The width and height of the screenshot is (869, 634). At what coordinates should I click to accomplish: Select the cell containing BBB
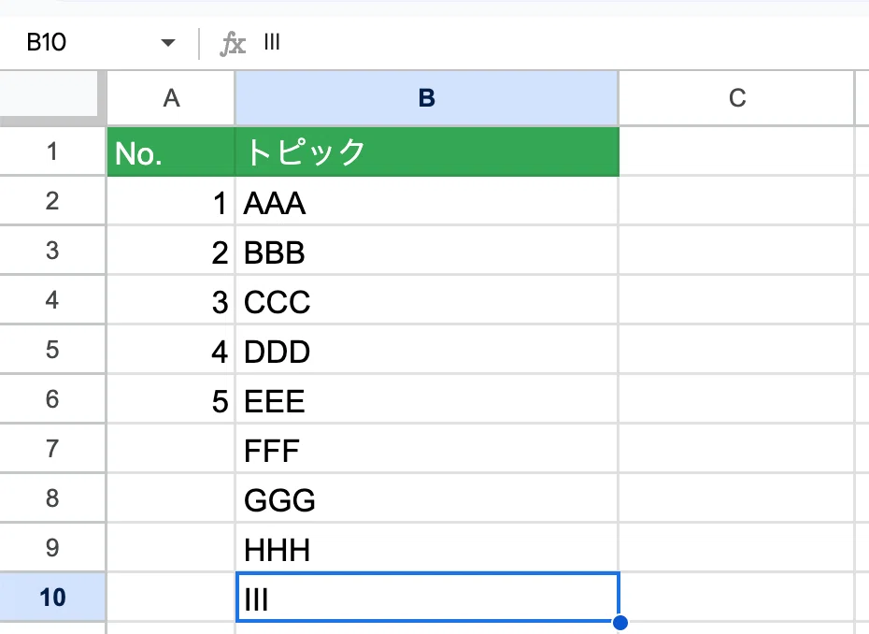pyautogui.click(x=427, y=251)
